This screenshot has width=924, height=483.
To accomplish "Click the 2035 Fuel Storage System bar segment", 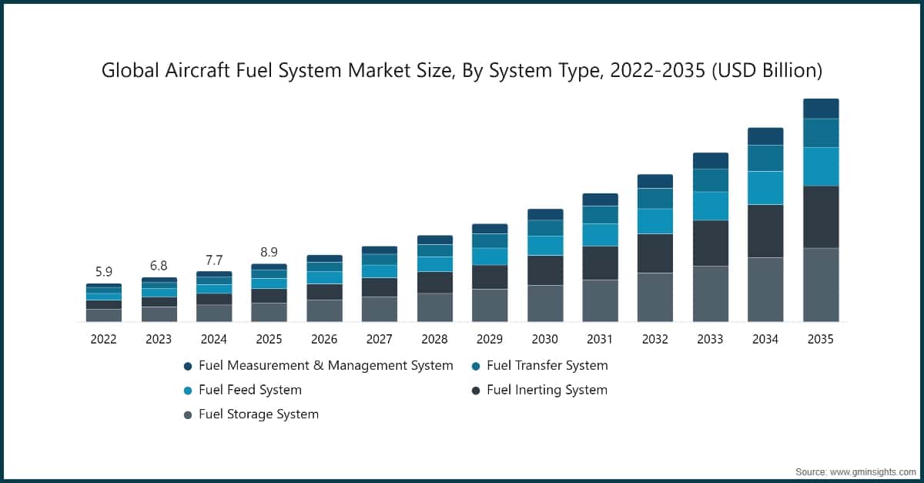I will point(821,285).
